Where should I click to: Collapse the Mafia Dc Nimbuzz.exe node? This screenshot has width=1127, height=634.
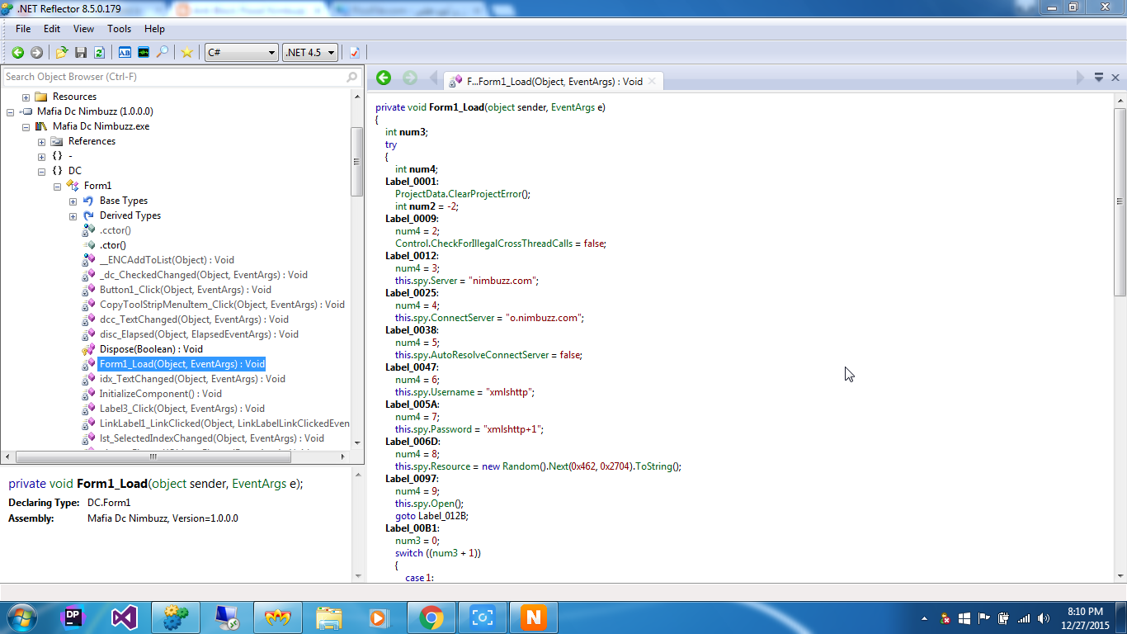[x=26, y=126]
